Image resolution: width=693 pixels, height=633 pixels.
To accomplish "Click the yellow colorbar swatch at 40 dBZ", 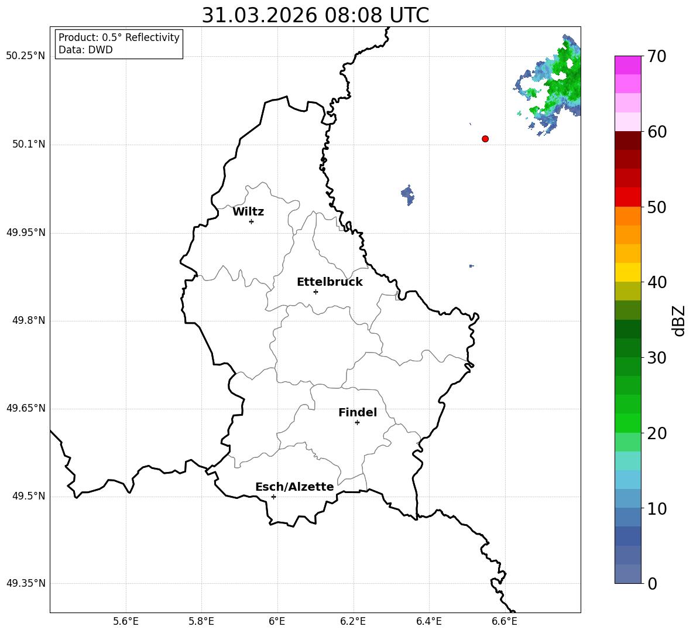I will coord(627,273).
